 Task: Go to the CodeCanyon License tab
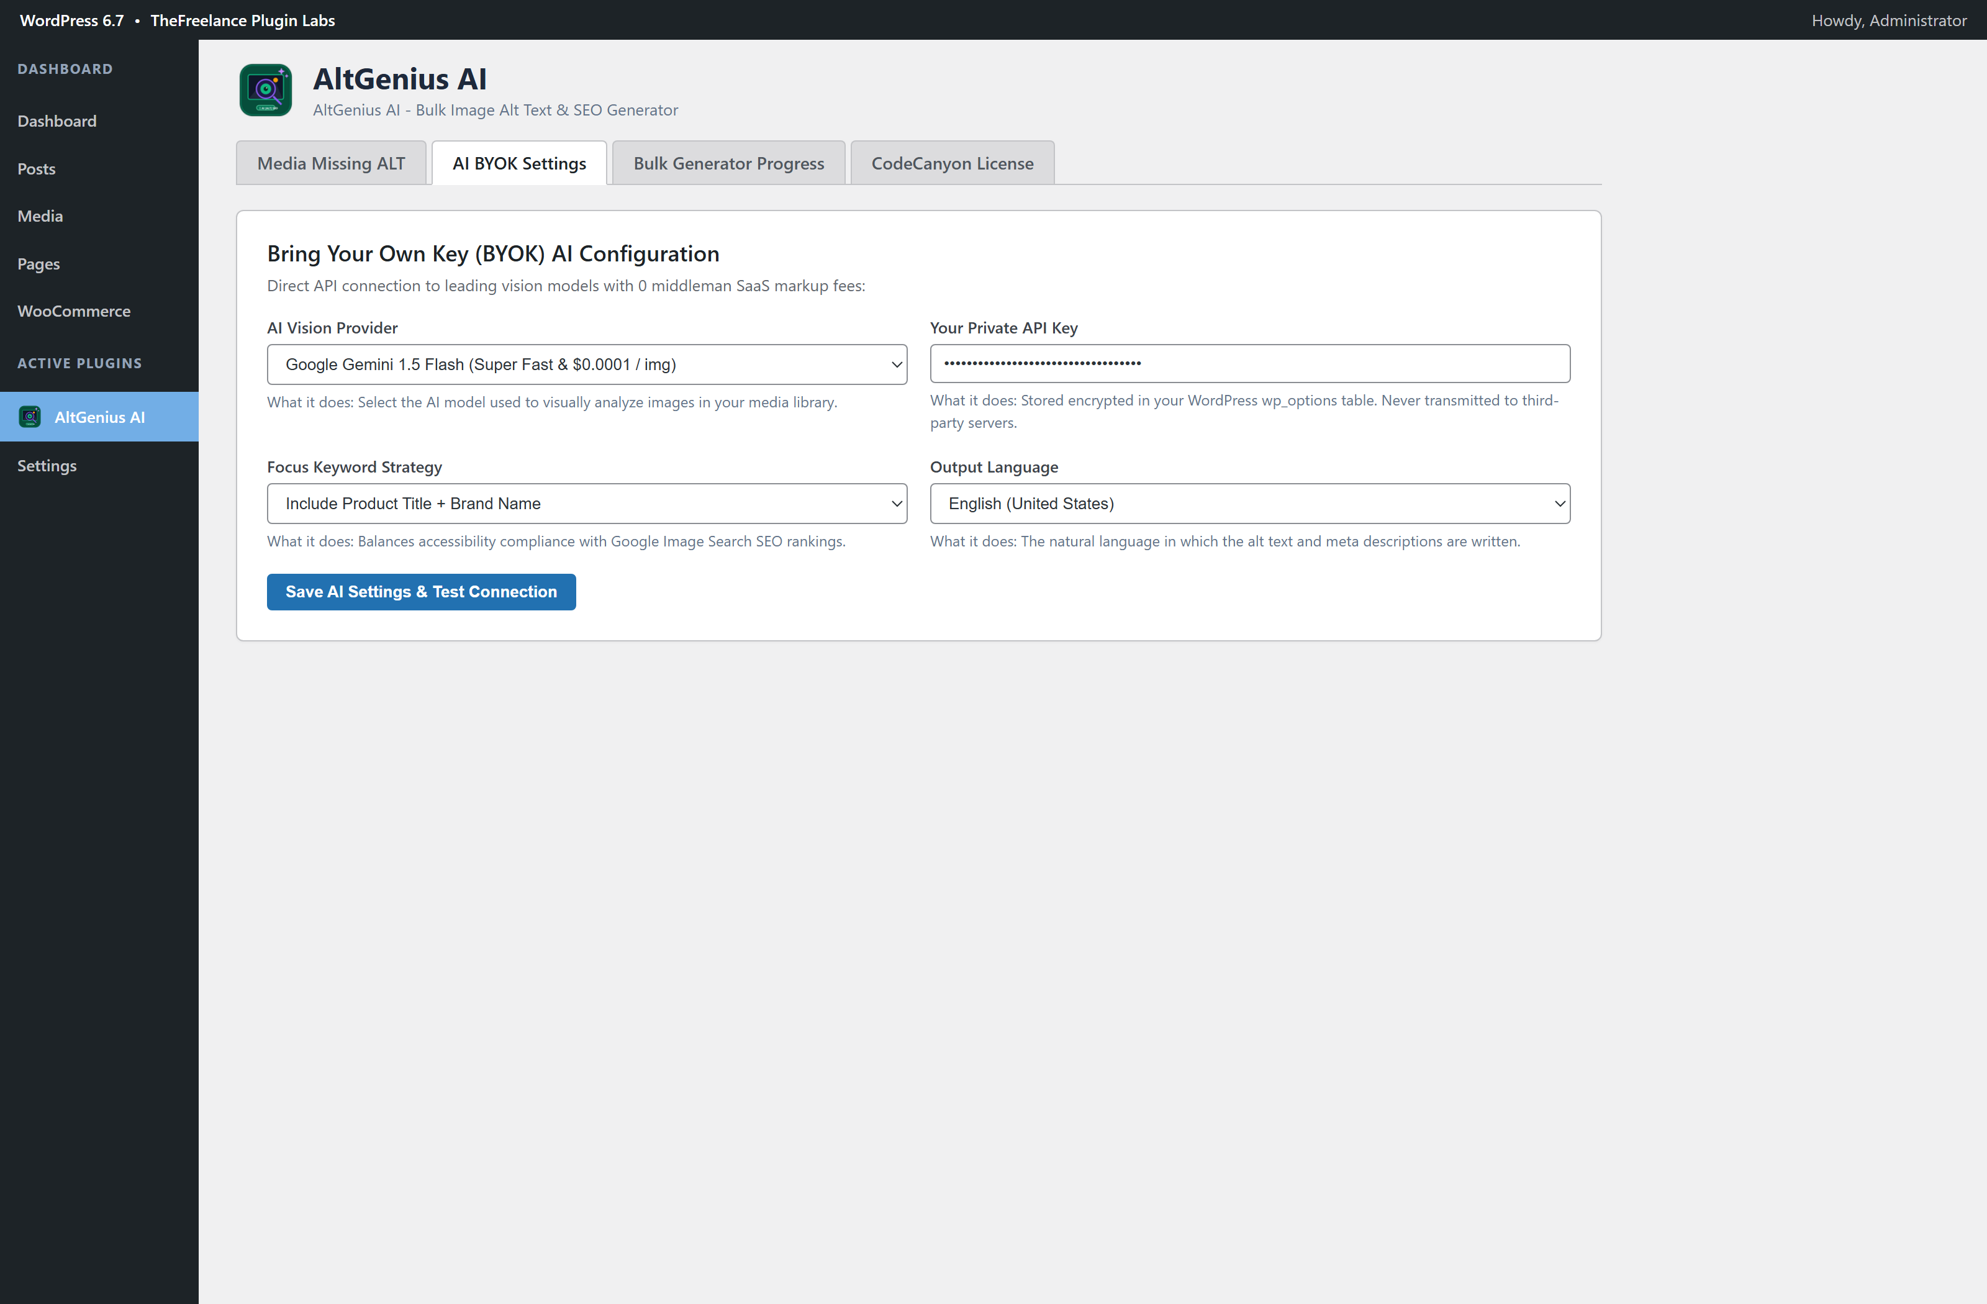[x=953, y=163]
